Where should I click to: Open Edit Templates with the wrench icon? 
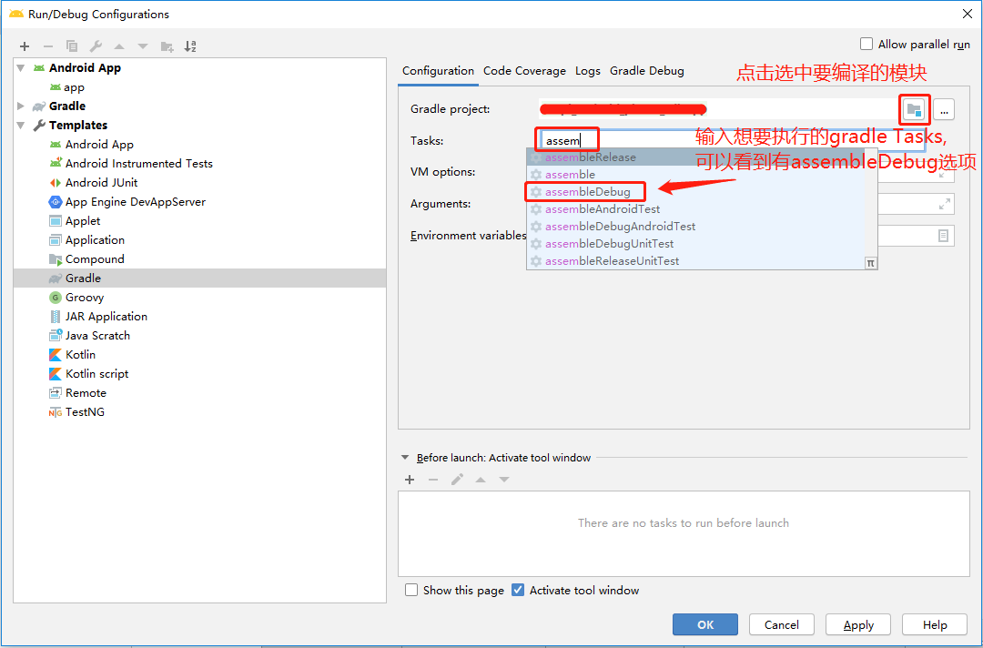pos(94,46)
